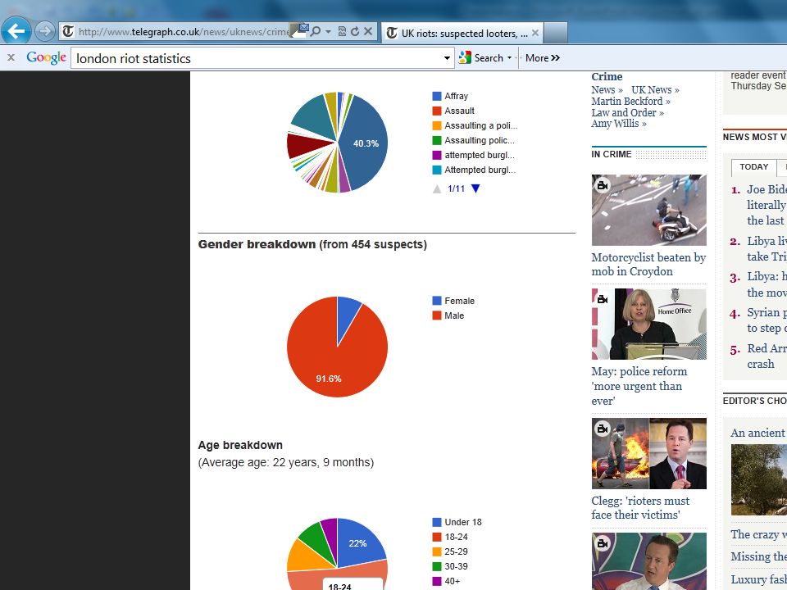Screen dimensions: 787x590
Task: Click the Google toolbar Search button
Action: point(481,58)
